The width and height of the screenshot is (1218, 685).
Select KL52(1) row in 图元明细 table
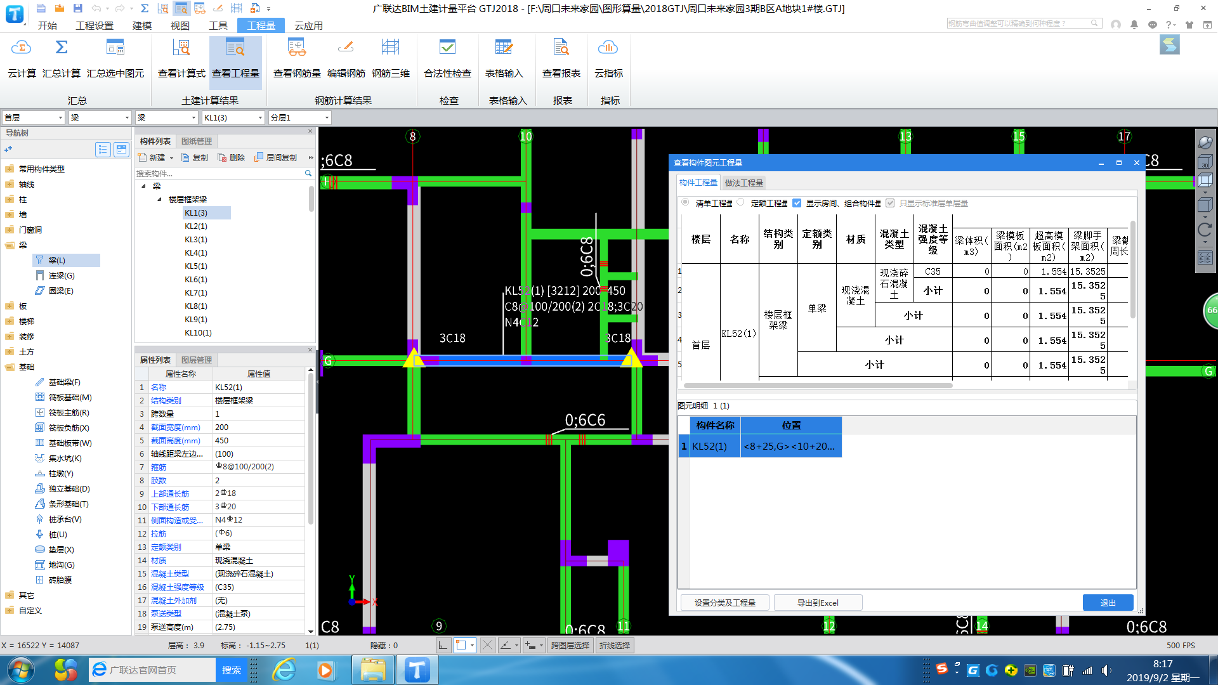coord(760,446)
